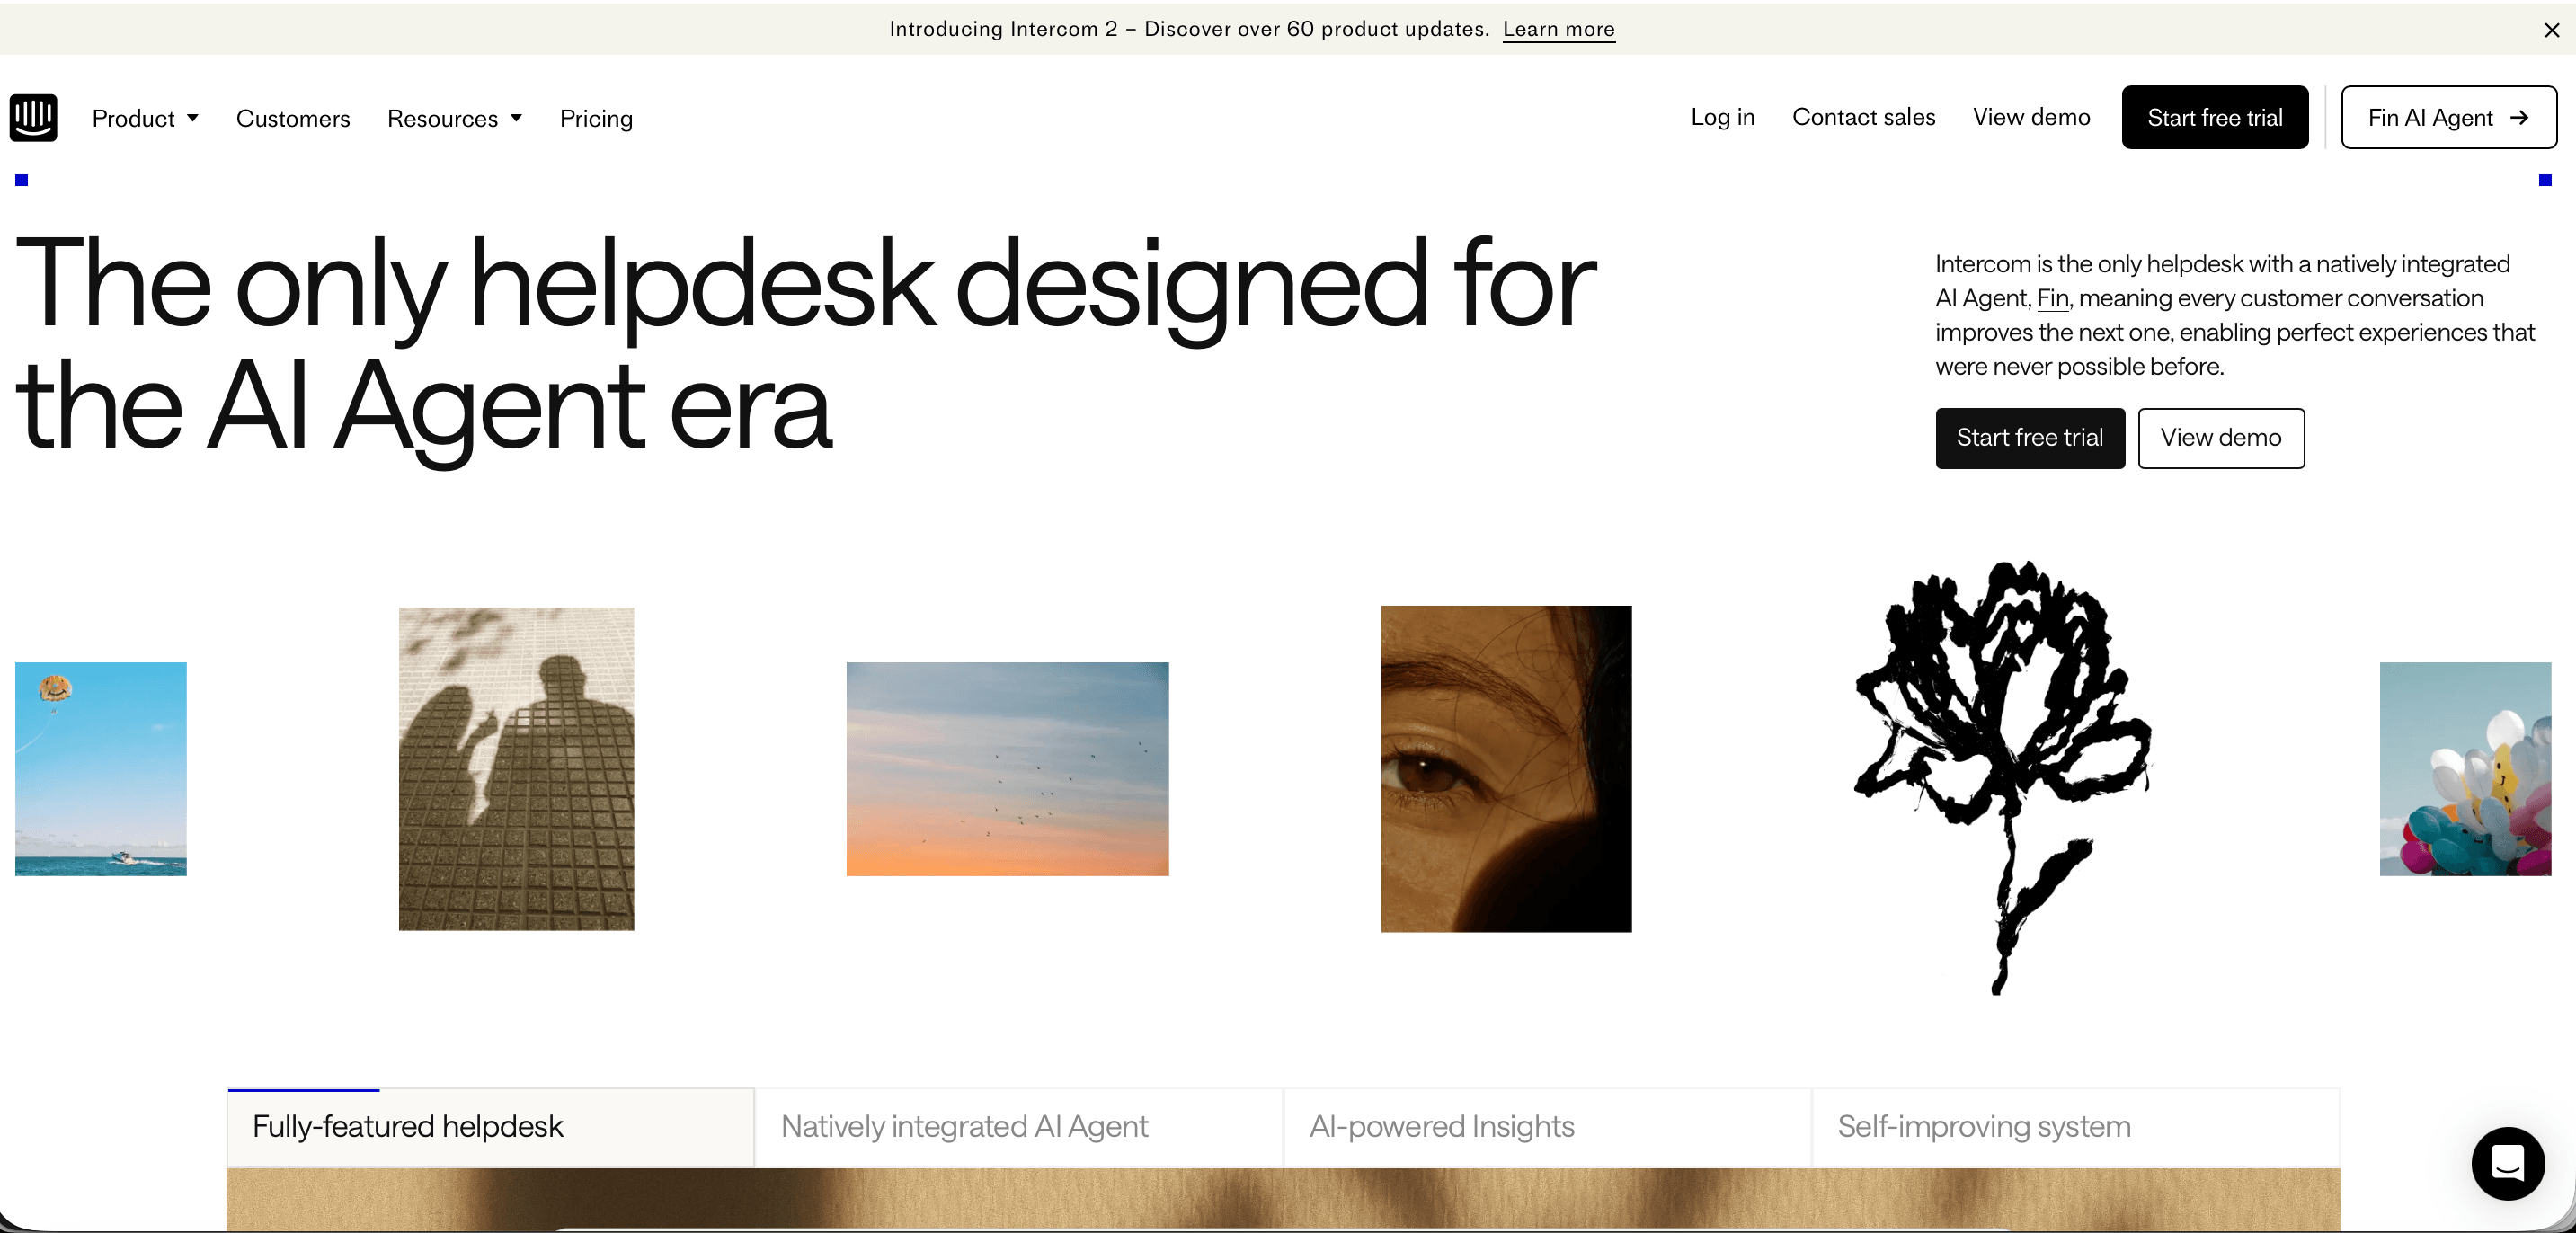Click the sunset sky with birds photo
Image resolution: width=2576 pixels, height=1233 pixels.
pos(1007,769)
